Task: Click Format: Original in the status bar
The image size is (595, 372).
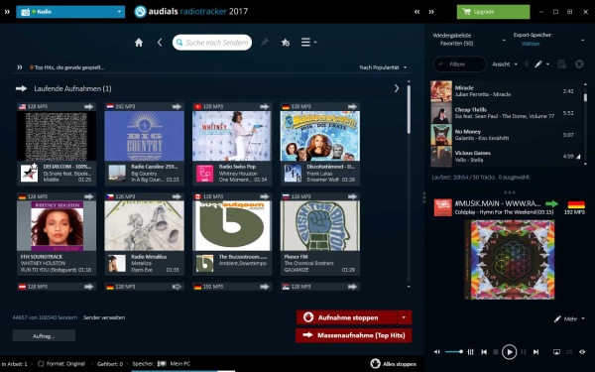Action: pyautogui.click(x=61, y=364)
